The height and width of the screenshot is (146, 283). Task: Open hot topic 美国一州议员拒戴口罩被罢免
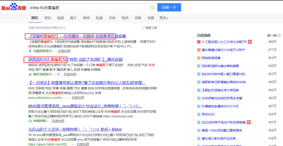coord(222,130)
